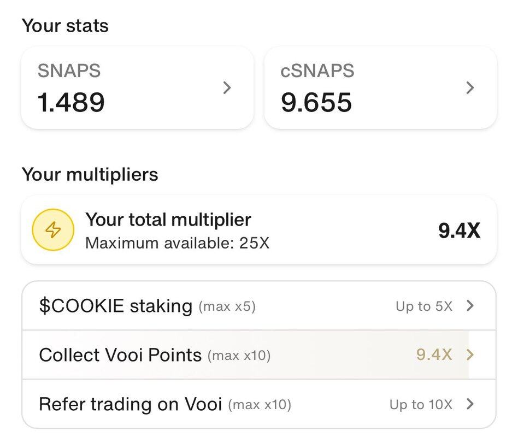Click the yellow lightning bolt multiplier icon

(x=53, y=231)
